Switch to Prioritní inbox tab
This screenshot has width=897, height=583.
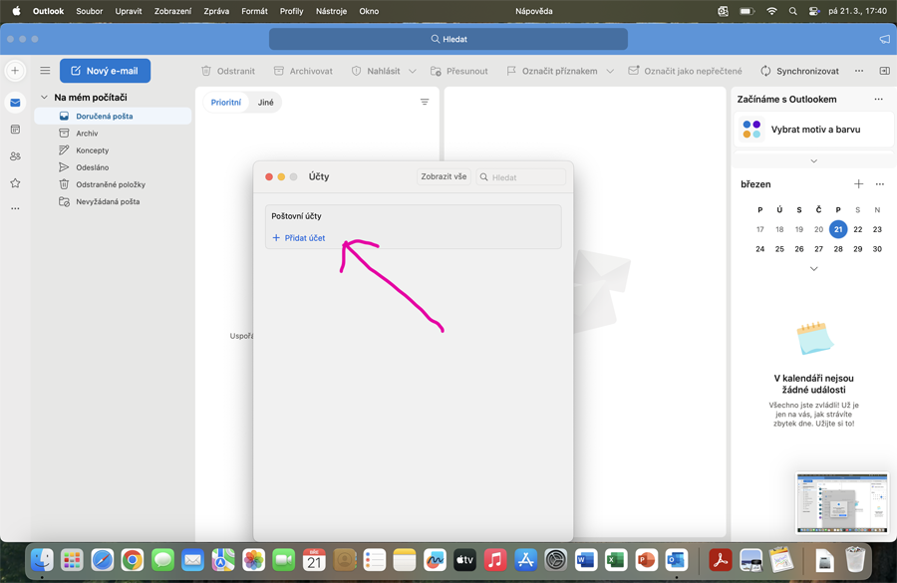226,103
